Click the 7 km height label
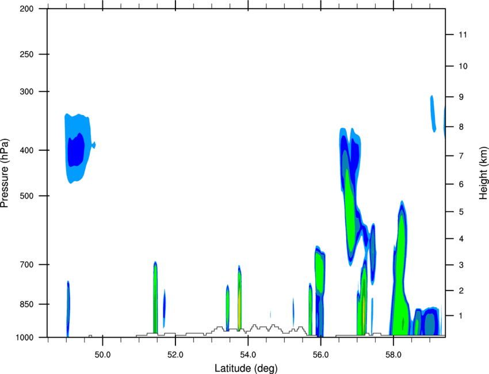This screenshot has width=489, height=374. pyautogui.click(x=461, y=156)
